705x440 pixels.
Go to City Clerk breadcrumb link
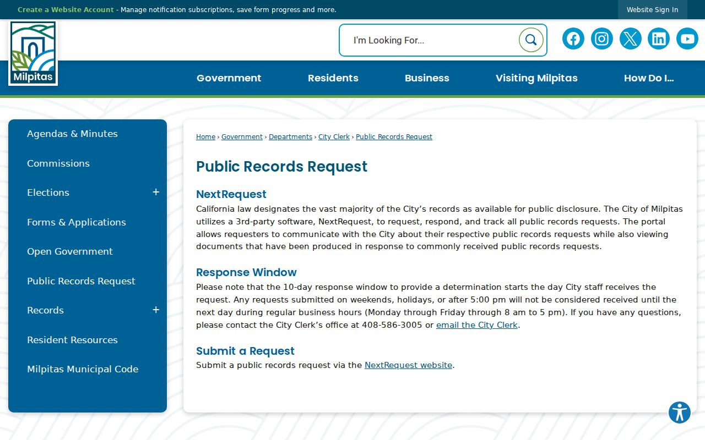click(x=334, y=137)
